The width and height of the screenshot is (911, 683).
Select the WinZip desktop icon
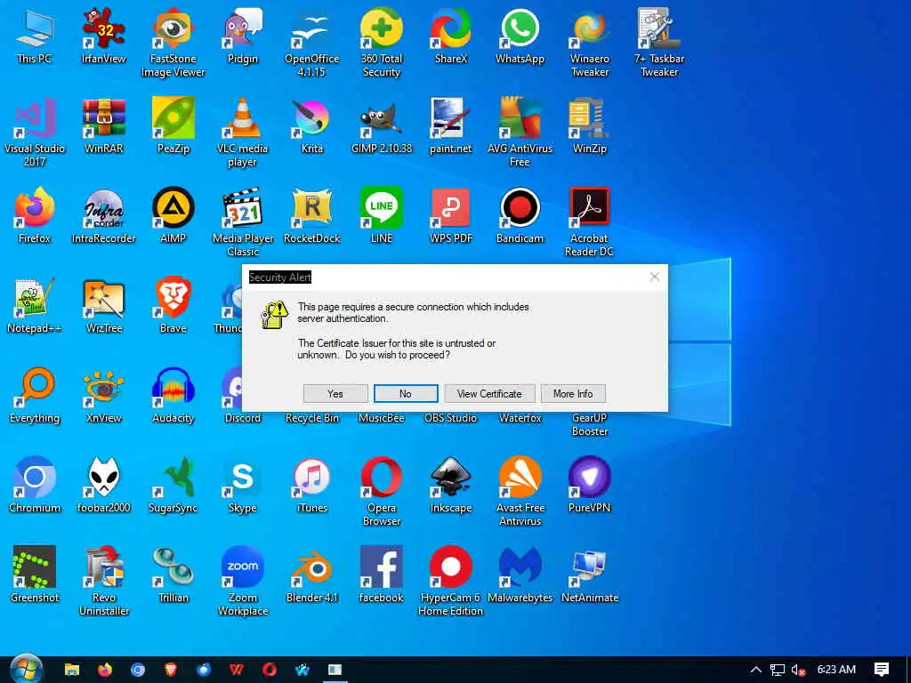(x=590, y=126)
